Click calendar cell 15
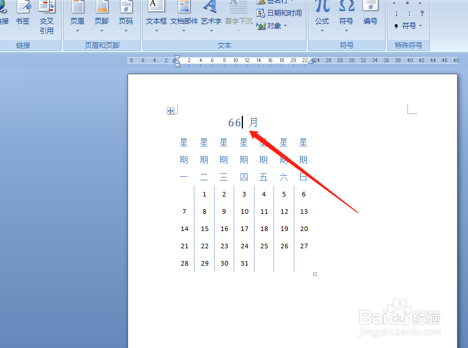468x348 pixels. click(205, 229)
